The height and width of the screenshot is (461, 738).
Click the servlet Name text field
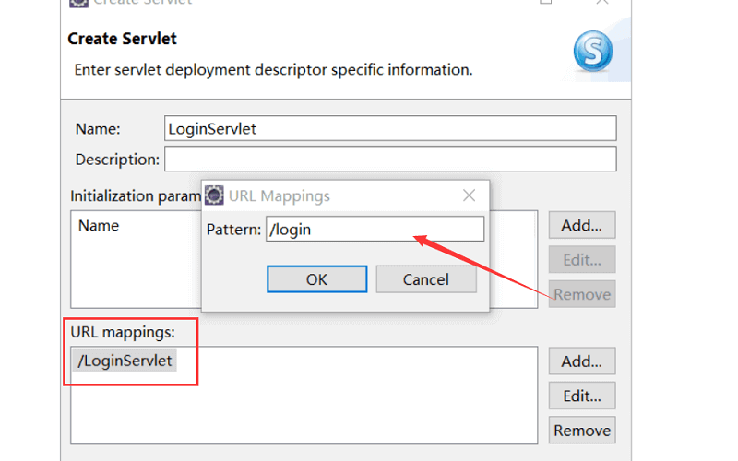(390, 128)
